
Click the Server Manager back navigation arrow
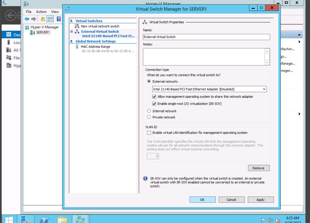(11, 15)
